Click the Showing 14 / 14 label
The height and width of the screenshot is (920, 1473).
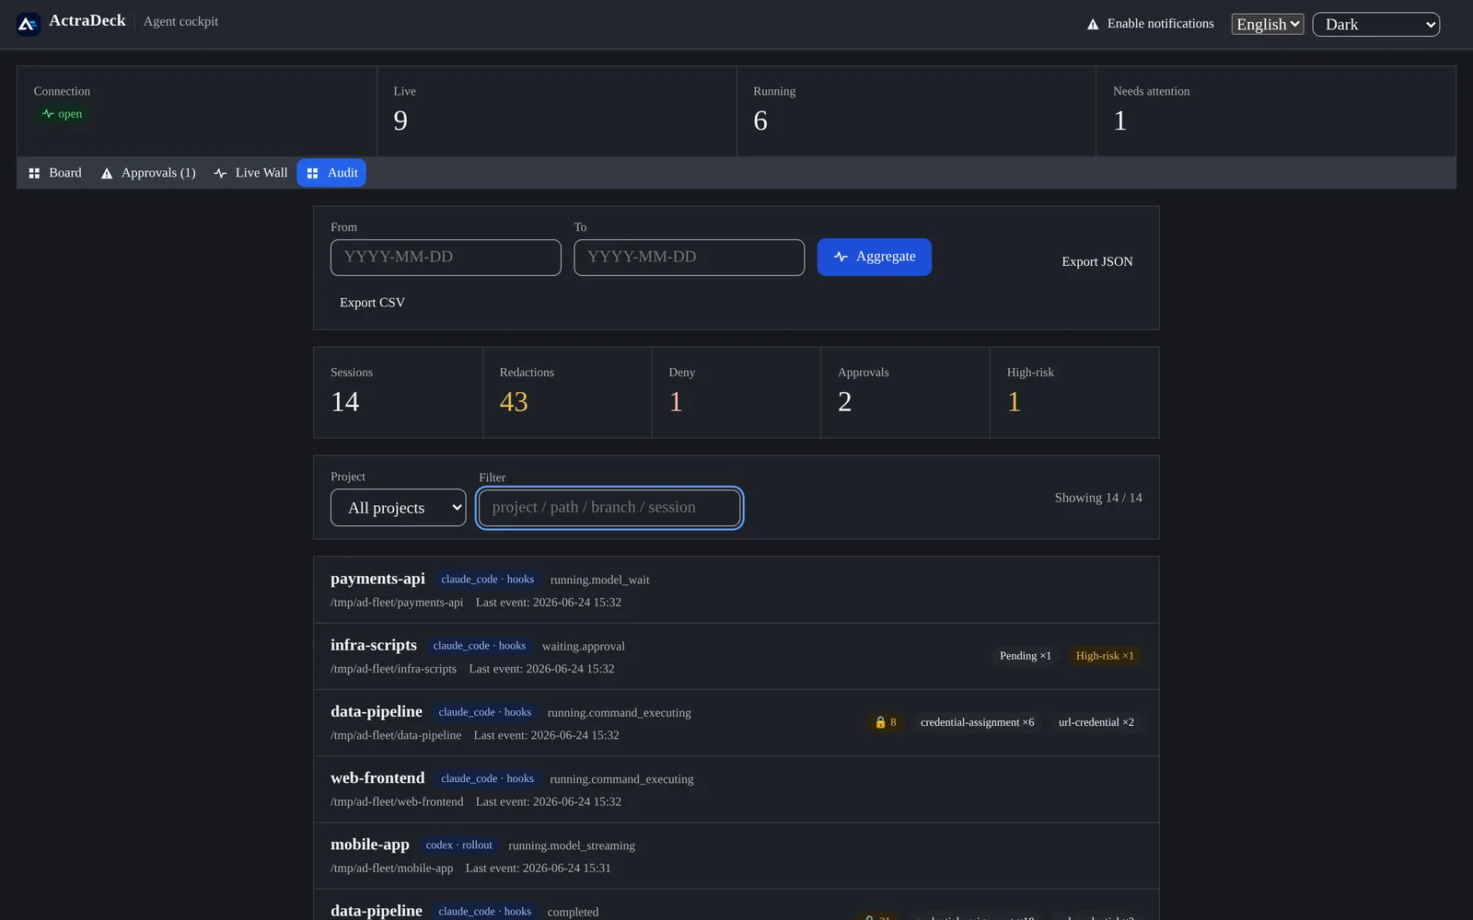[x=1098, y=498]
